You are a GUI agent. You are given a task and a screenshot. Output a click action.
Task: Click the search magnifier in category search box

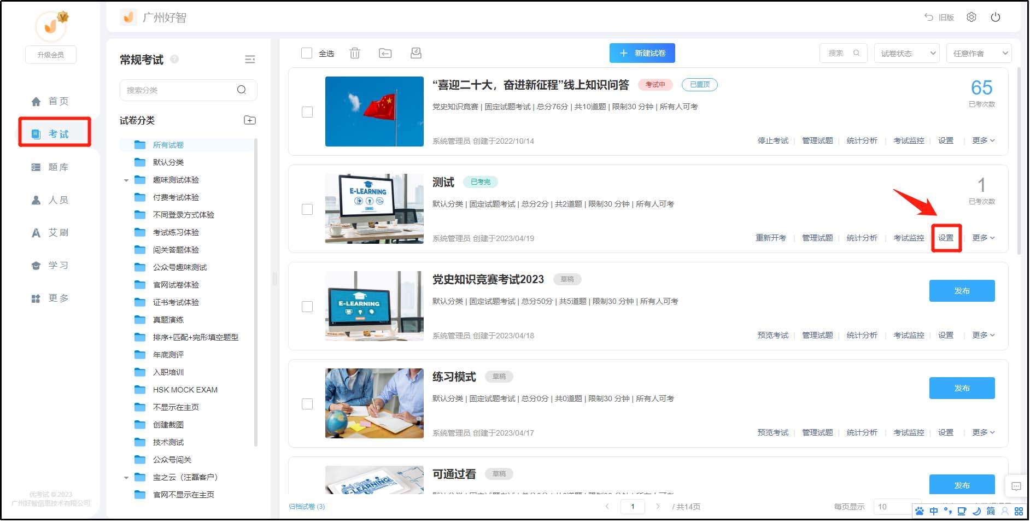point(242,90)
